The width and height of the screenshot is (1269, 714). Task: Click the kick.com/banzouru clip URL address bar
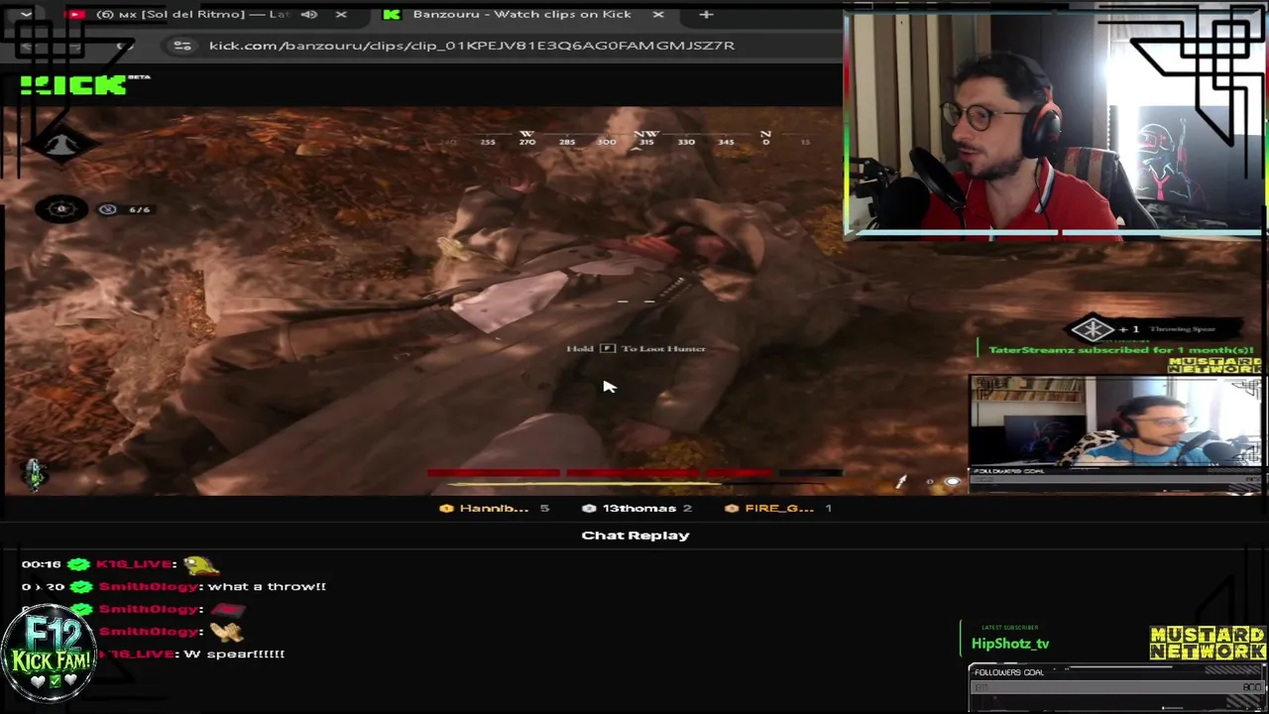click(x=471, y=46)
